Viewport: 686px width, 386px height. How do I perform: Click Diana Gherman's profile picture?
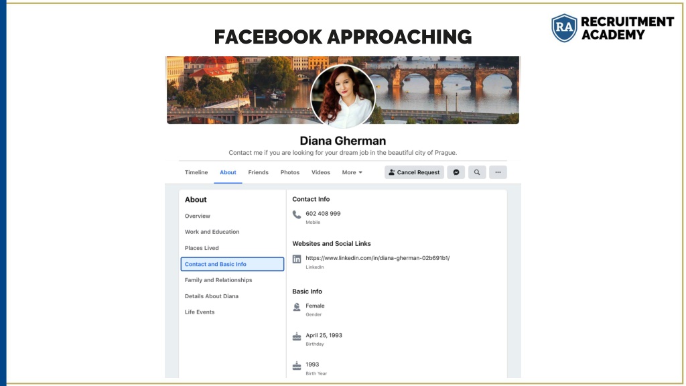342,96
